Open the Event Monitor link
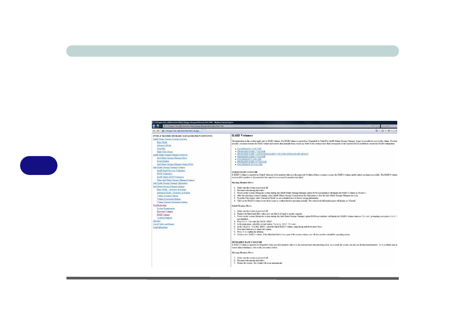This screenshot has width=465, height=328. (x=163, y=161)
